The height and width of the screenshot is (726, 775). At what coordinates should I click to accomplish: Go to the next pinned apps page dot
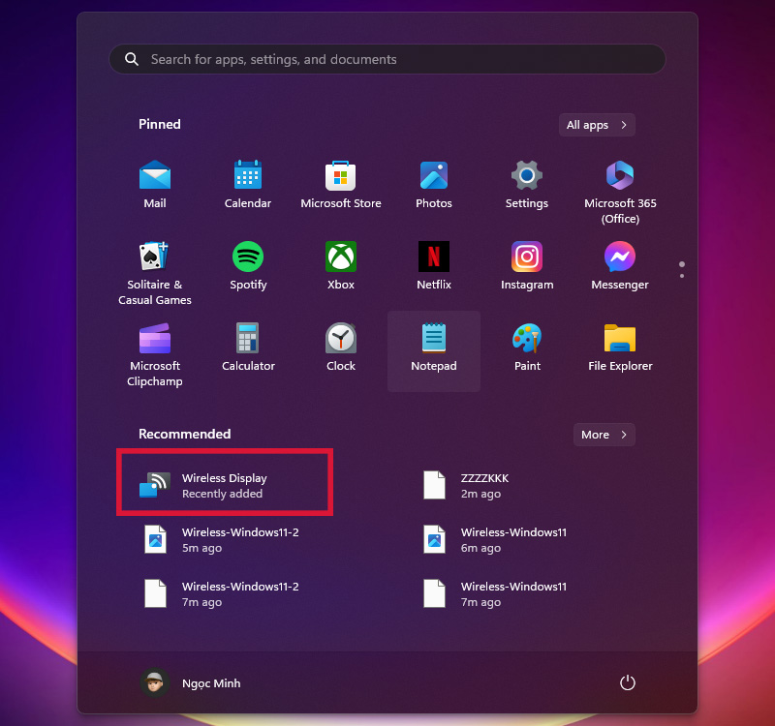pos(682,276)
